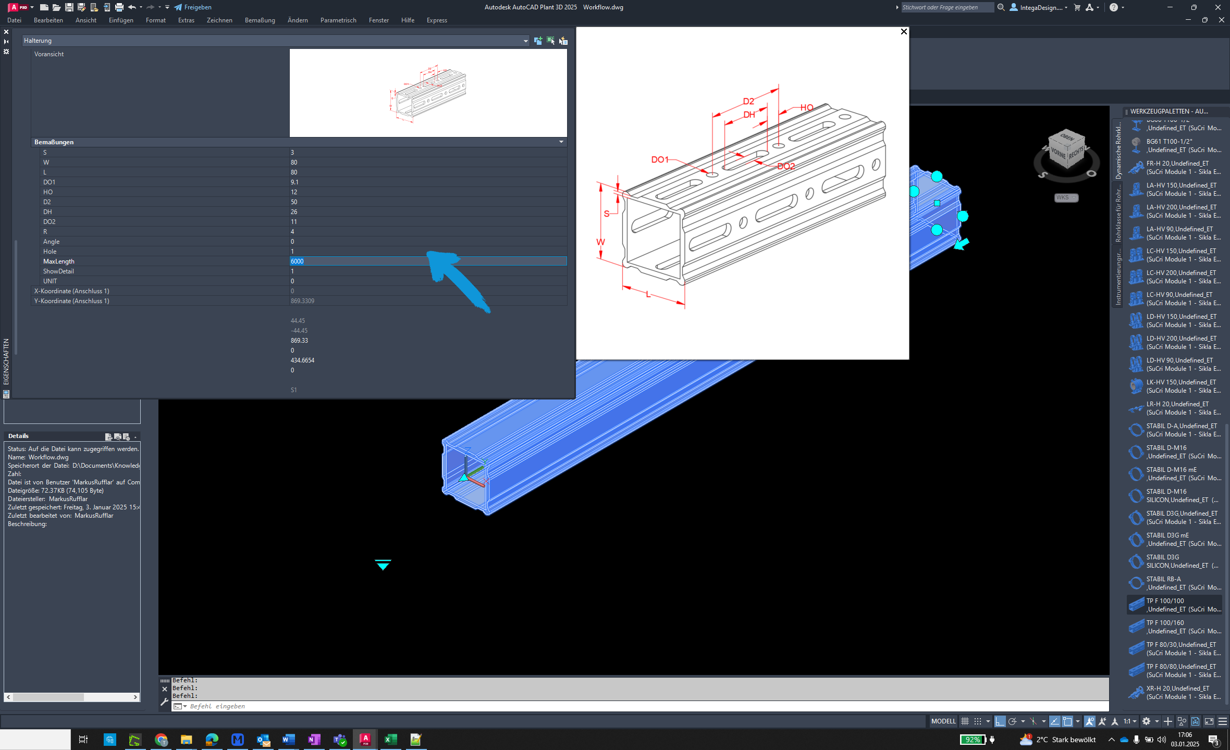Open the Zeichnen menu
This screenshot has height=750, width=1230.
[x=219, y=20]
